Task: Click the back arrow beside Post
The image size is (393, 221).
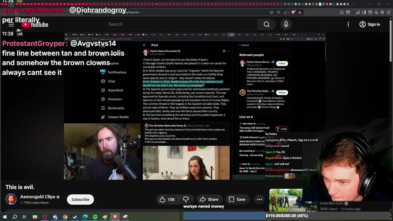Action: point(144,45)
